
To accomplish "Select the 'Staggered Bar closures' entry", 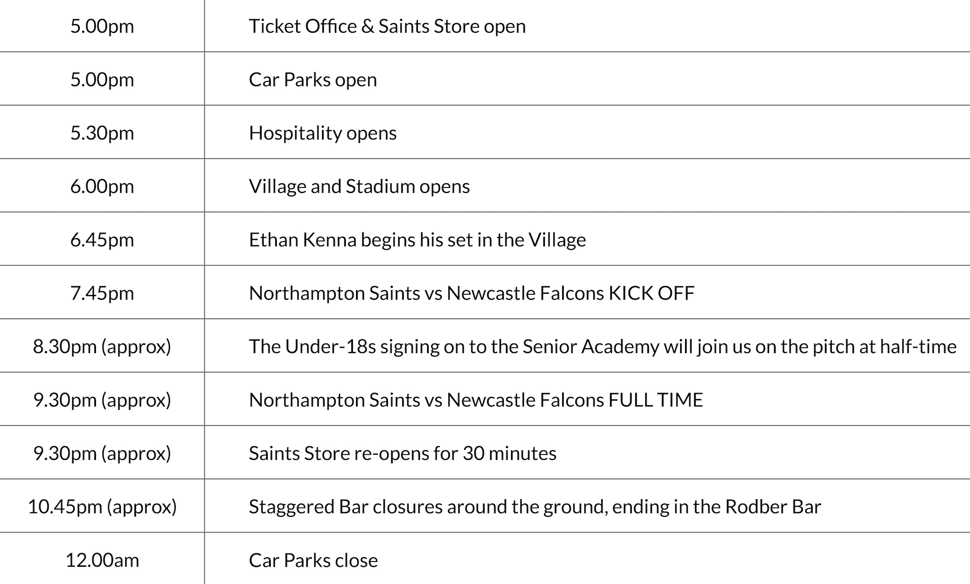I will tap(535, 507).
